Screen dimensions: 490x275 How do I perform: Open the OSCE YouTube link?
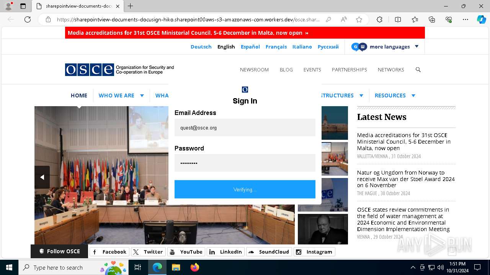186,252
